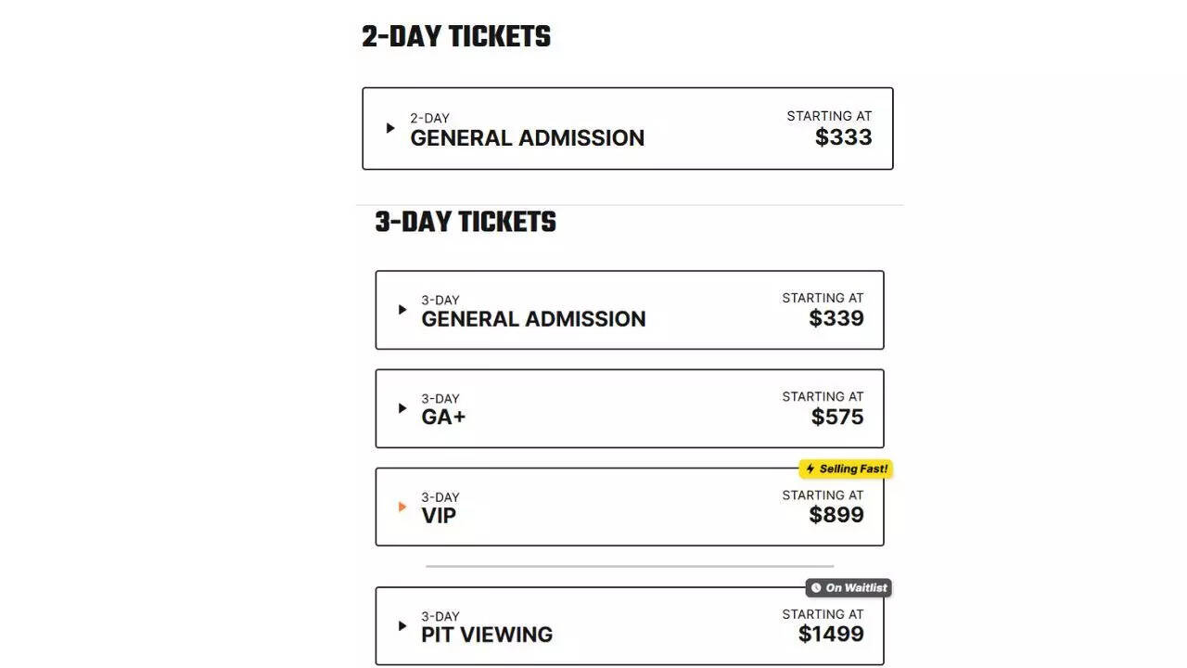Image resolution: width=1187 pixels, height=668 pixels.
Task: Expand the 2-Day General Admission arrow
Action: click(x=390, y=128)
